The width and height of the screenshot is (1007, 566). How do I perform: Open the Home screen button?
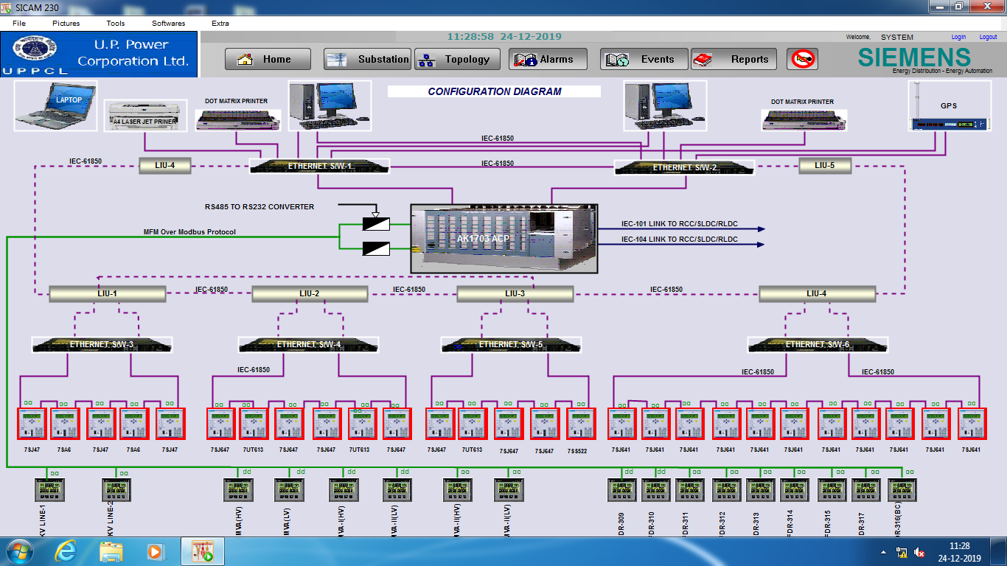coord(268,60)
